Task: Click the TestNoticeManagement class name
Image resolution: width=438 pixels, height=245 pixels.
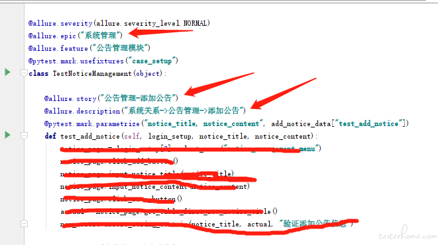Action: [92, 73]
